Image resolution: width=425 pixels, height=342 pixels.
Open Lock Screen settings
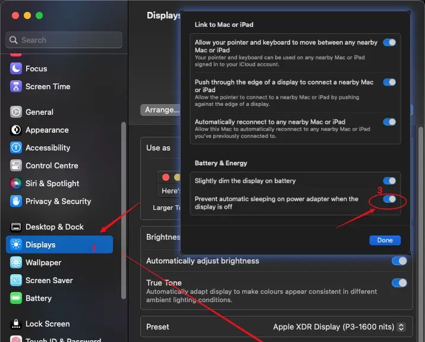click(x=59, y=324)
